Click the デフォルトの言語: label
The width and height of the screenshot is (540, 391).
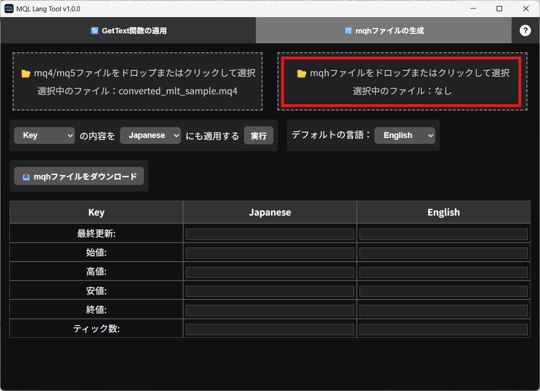click(x=331, y=135)
